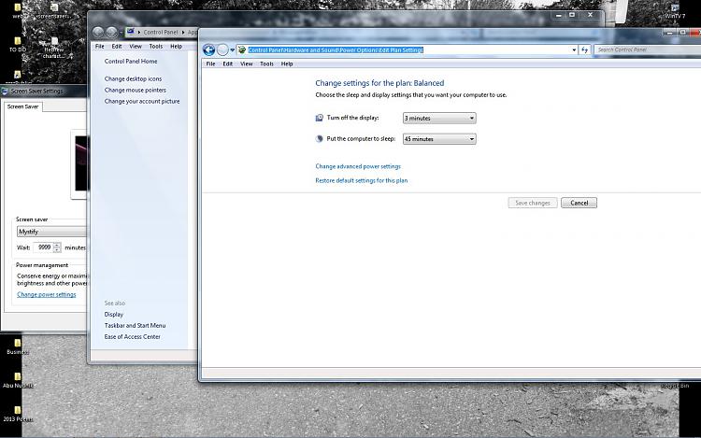Select the highlighted address bar path
Viewport: 701px width, 438px height.
pyautogui.click(x=336, y=50)
